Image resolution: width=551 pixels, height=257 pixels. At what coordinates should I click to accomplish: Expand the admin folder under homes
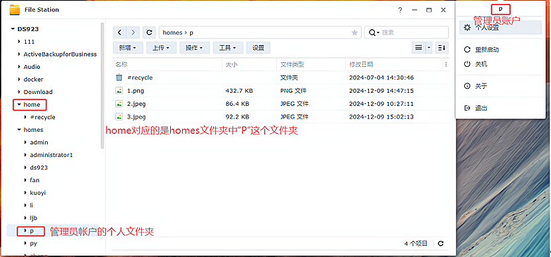(x=25, y=142)
